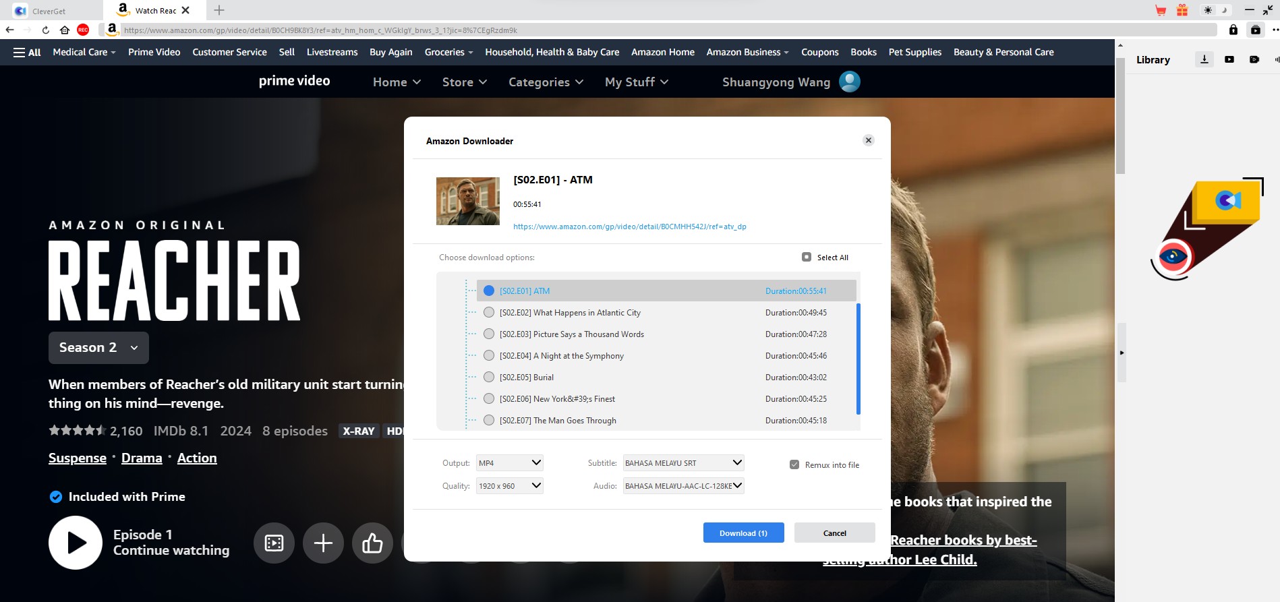Expand Prime Video Home menu
Screen dimensions: 1280x602
[x=397, y=82]
